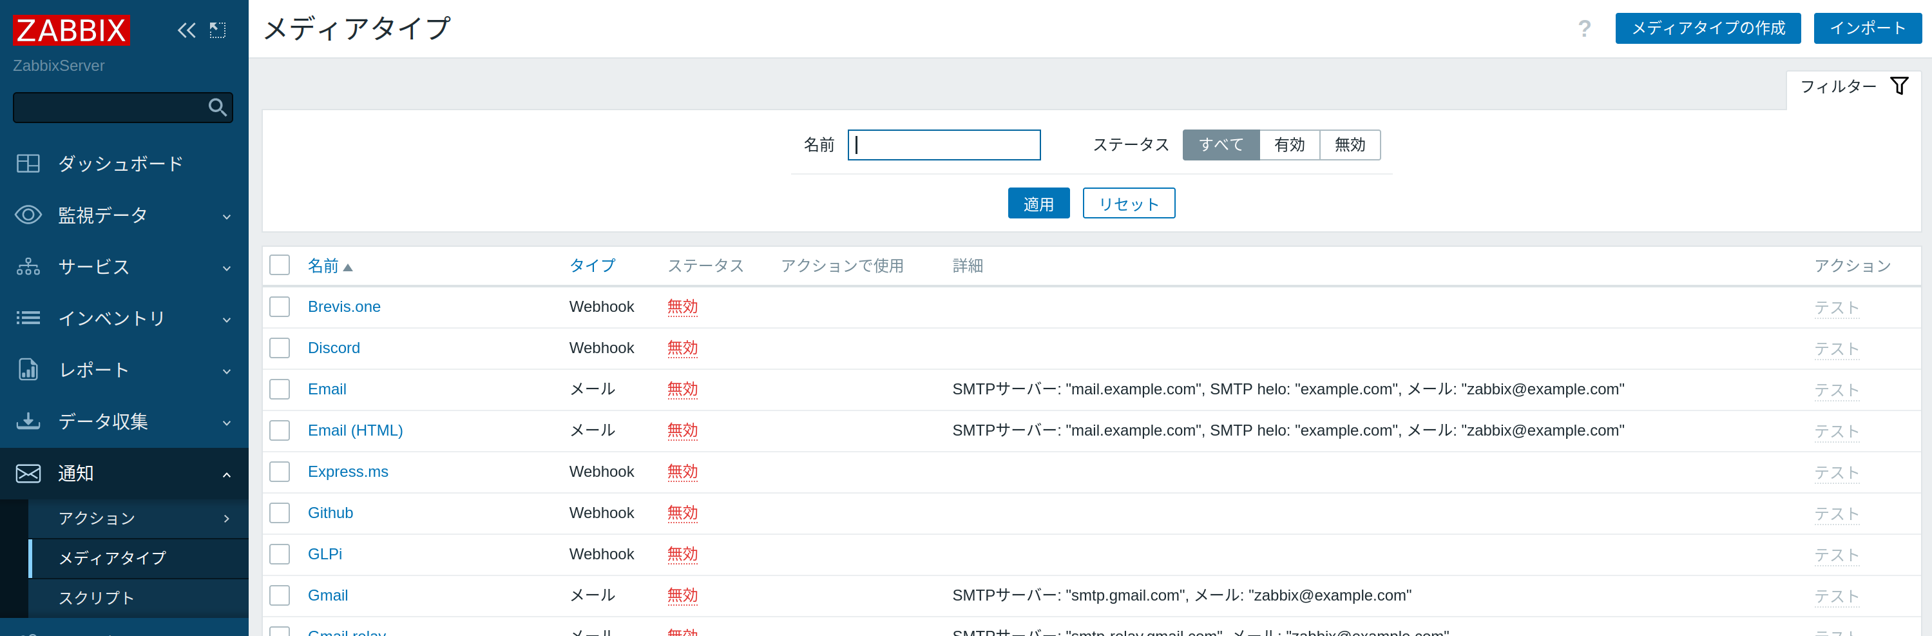Set status filter to 有効
1932x636 pixels.
tap(1288, 145)
